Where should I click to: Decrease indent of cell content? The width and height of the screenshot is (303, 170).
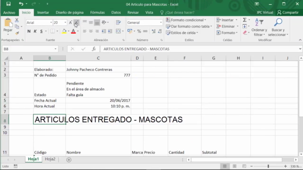click(x=104, y=31)
